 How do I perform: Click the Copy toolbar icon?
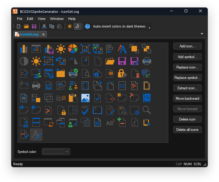tap(52, 26)
